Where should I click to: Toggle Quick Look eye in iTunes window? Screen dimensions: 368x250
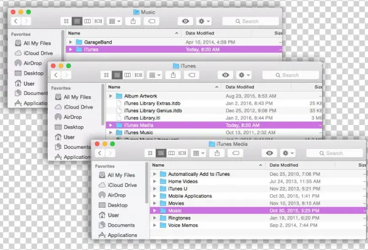pos(226,75)
